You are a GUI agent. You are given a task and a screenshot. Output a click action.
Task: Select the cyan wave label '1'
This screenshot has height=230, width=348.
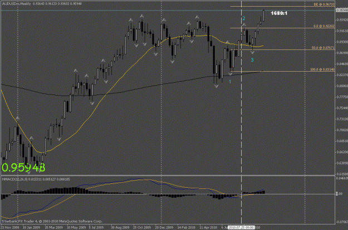[230, 82]
